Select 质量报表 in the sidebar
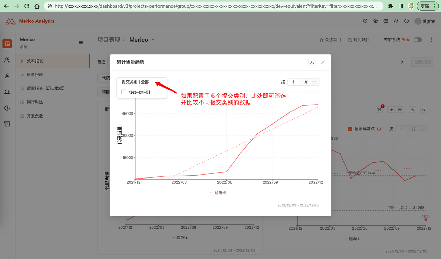This screenshot has height=259, width=441. [52, 75]
